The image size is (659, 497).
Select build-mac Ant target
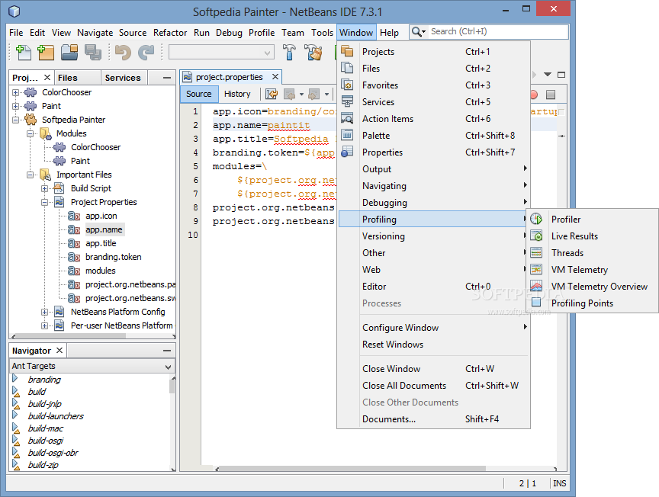point(46,428)
